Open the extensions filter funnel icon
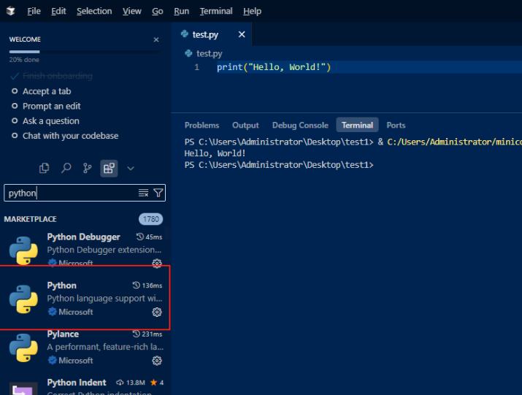 (158, 193)
